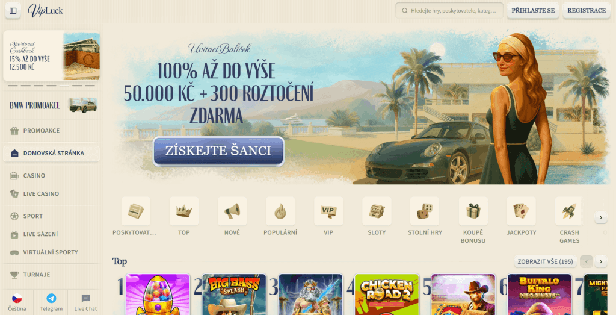Open the Poskytovatelé category icon
Screen dimensions: 616x315
pyautogui.click(x=135, y=211)
